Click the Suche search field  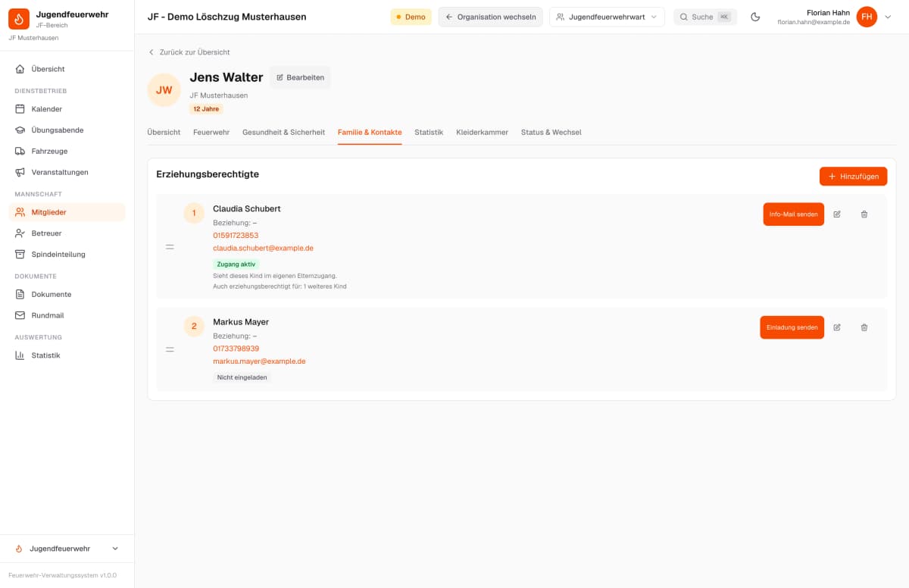click(705, 17)
